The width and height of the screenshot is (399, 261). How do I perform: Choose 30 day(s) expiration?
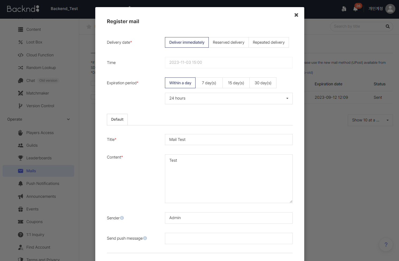(x=263, y=83)
